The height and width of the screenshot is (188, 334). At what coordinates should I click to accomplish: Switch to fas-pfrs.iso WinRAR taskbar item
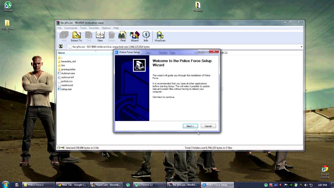pos(183,185)
